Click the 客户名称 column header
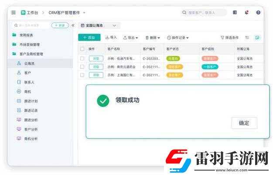 pos(114,49)
